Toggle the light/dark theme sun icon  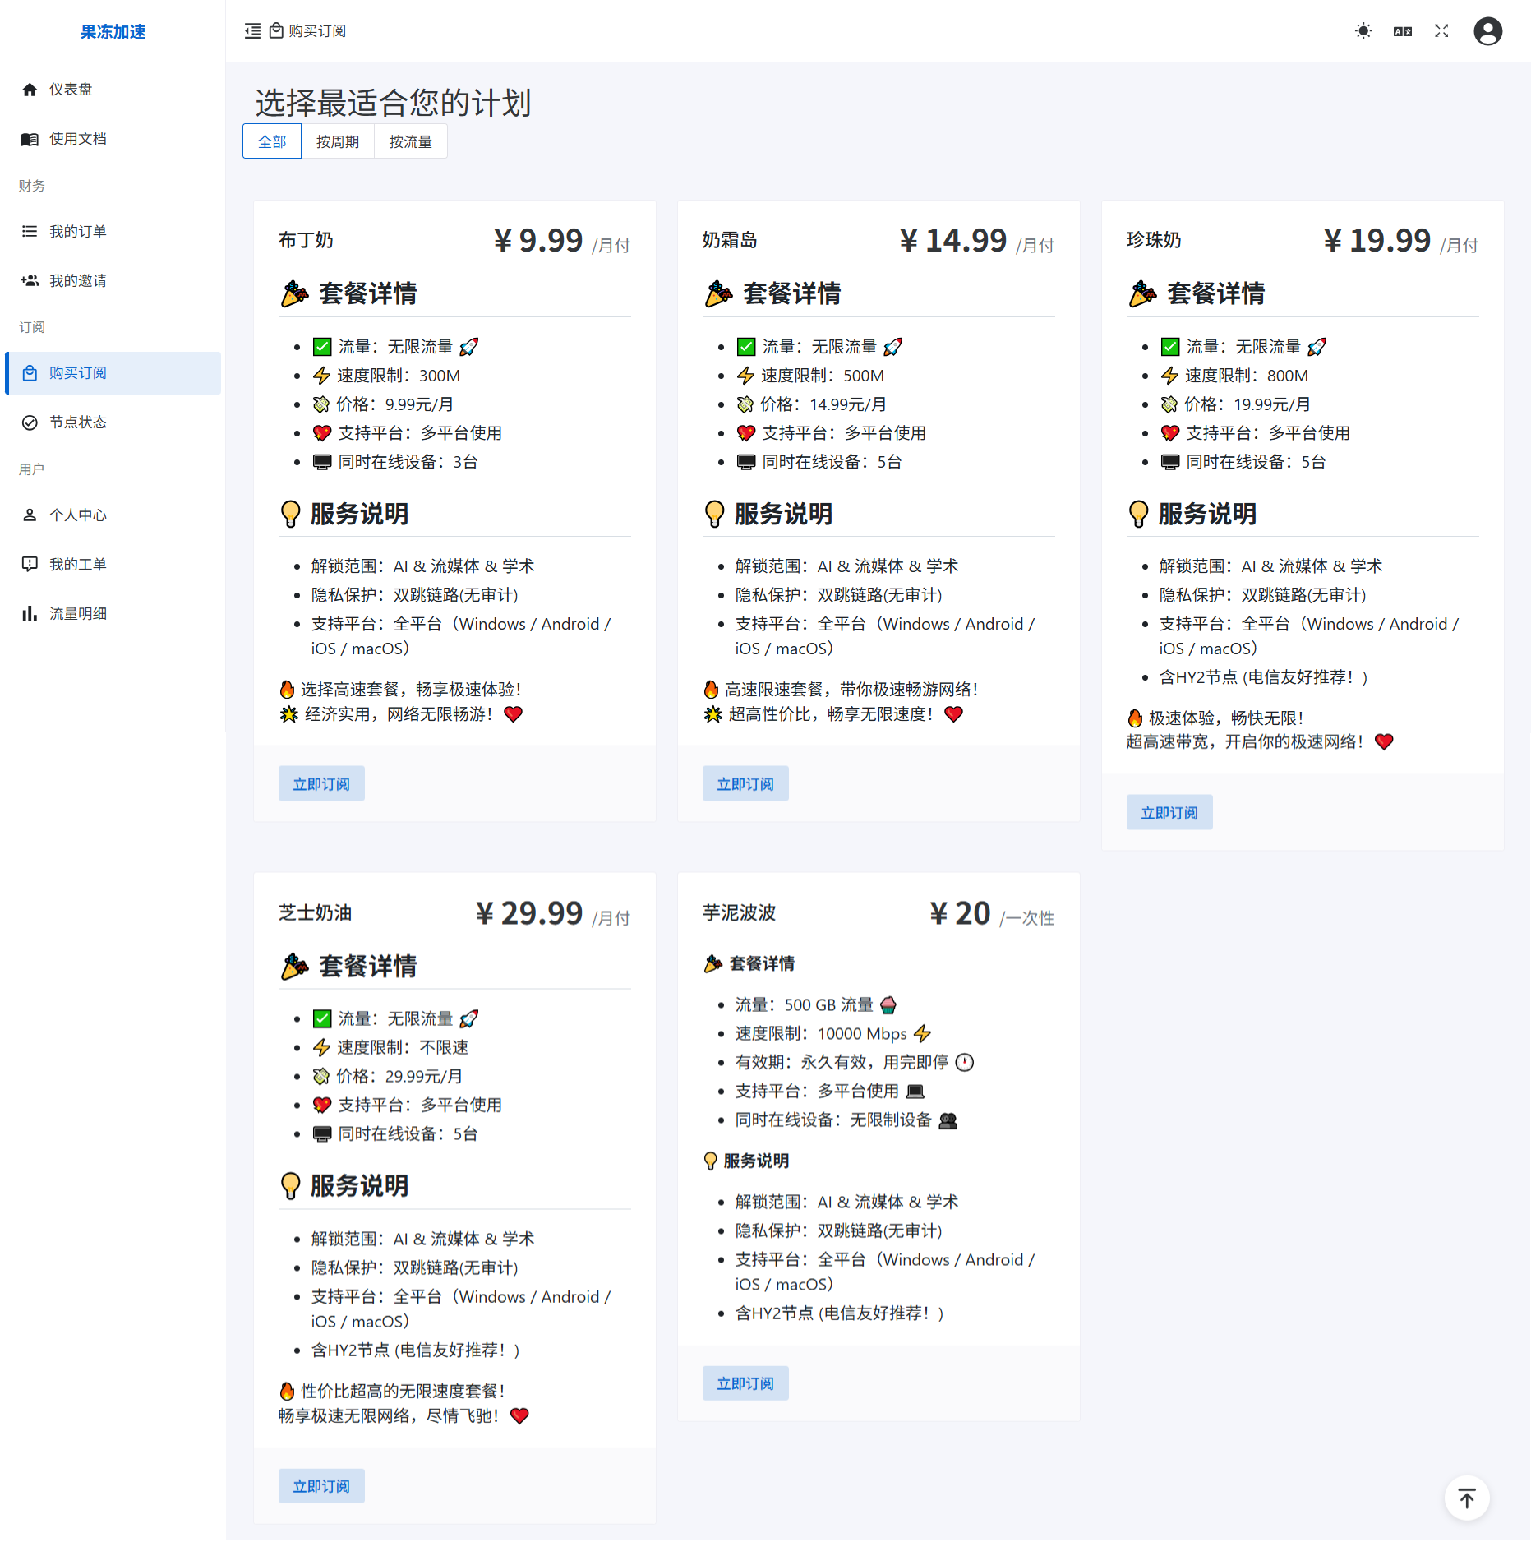[x=1363, y=31]
